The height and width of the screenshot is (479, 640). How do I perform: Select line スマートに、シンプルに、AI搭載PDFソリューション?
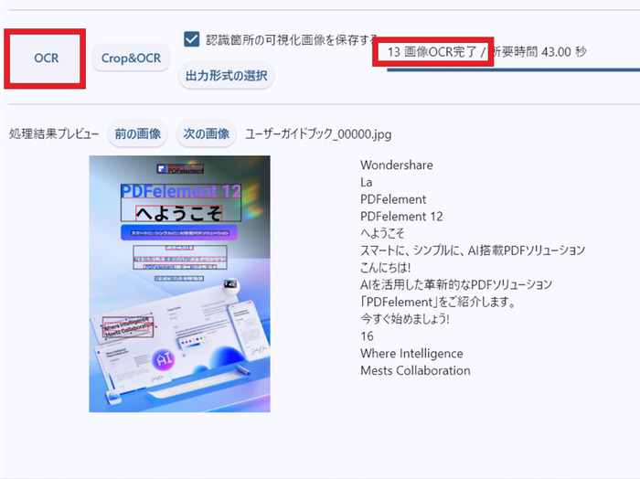(x=473, y=250)
